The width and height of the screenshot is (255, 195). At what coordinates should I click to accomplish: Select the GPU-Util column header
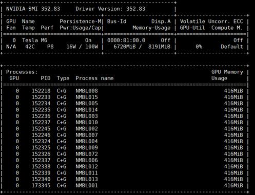pos(192,28)
